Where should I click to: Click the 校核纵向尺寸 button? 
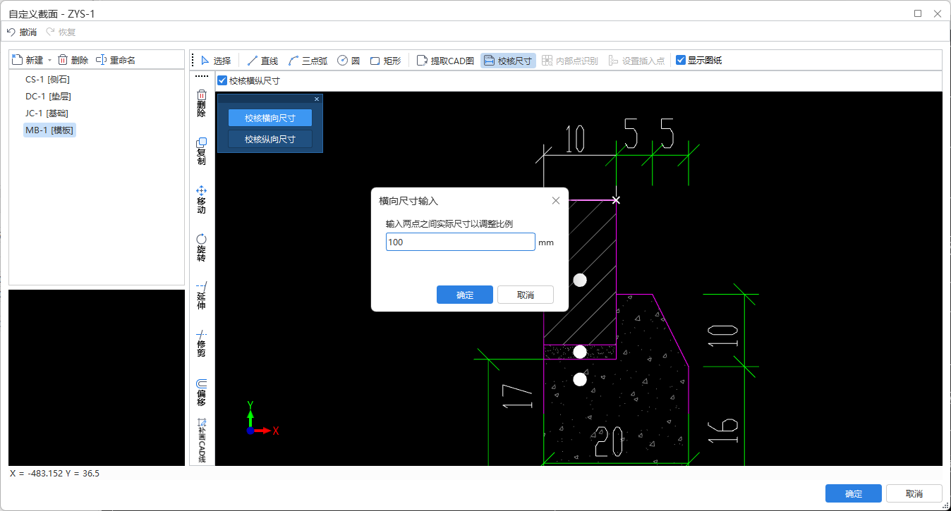pos(269,139)
